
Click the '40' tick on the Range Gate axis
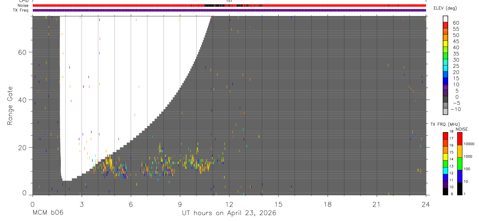tap(23, 100)
